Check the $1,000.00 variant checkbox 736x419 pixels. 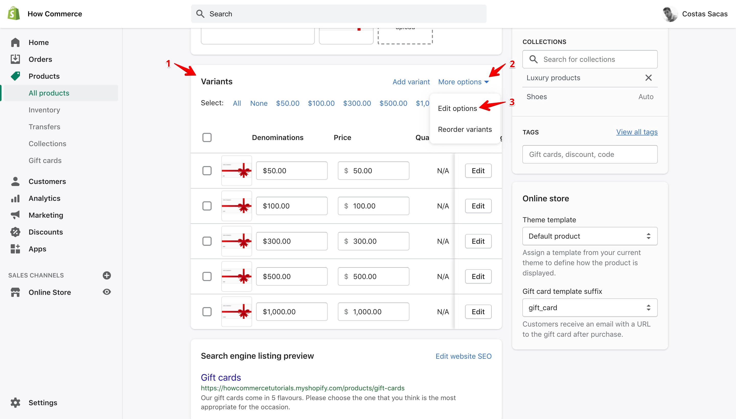pos(207,312)
